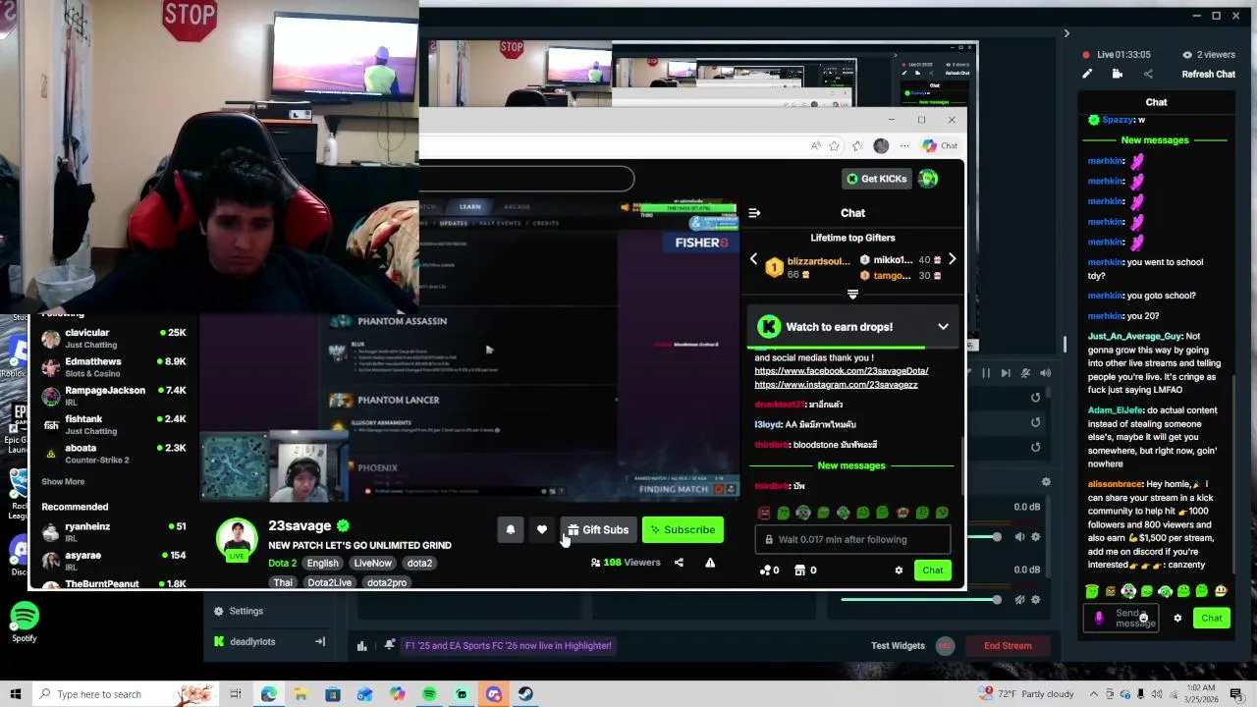Expand the Watch to earn drops panel

943,327
